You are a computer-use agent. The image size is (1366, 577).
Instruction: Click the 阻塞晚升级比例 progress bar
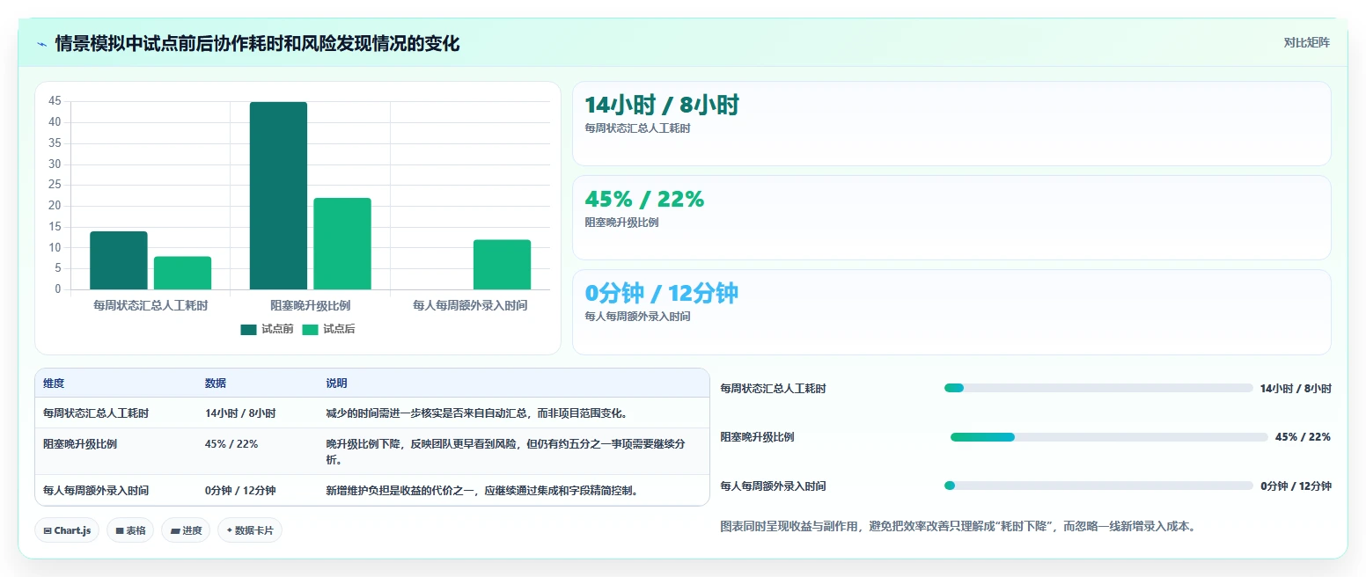(1109, 437)
